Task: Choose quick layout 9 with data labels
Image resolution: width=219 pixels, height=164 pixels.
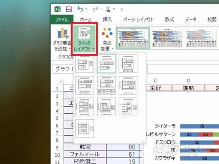Action: 128,107
